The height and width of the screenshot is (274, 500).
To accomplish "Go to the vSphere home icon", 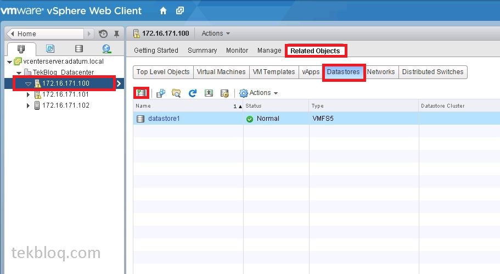I will (x=163, y=11).
